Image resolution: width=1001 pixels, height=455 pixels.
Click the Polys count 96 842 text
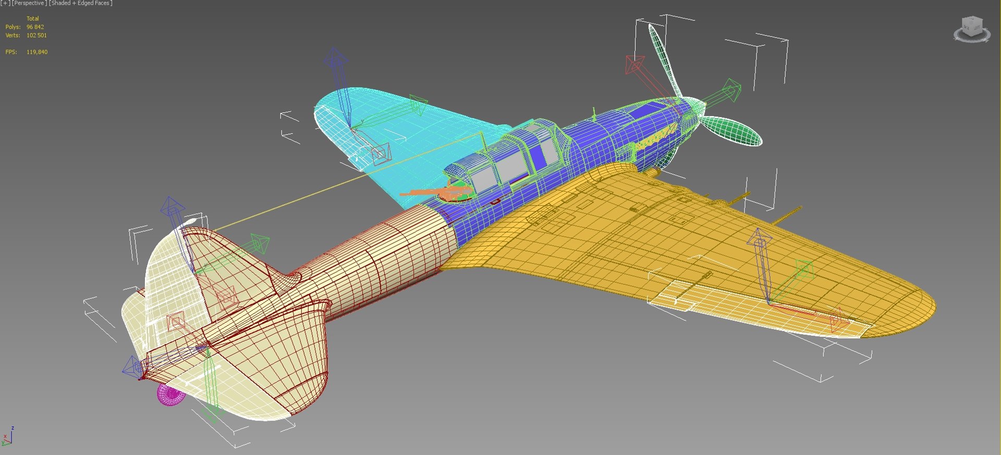35,27
